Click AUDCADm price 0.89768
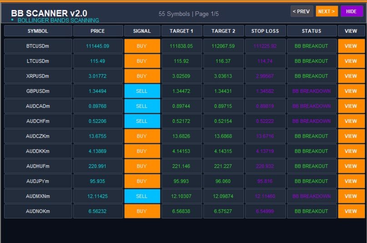Screen dimensions: 367x243 98,106
